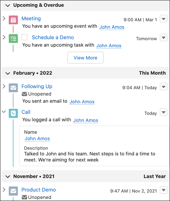The width and height of the screenshot is (170, 201).
Task: Click the View More button
Action: point(86,58)
